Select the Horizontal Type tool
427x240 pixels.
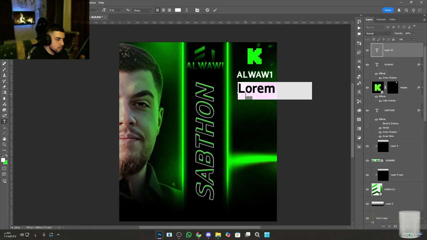pyautogui.click(x=4, y=121)
